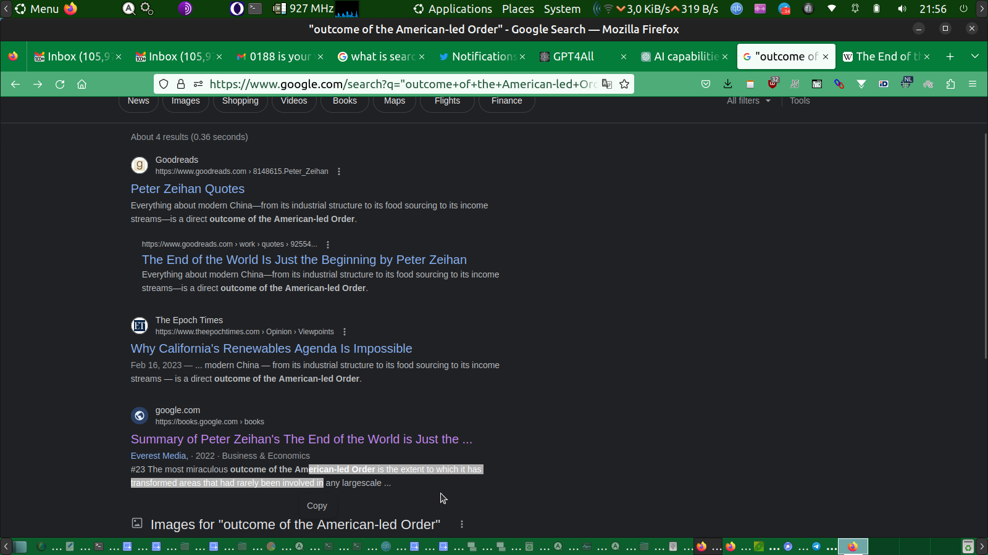Open the translate page icon in address bar
The width and height of the screenshot is (988, 555).
[x=607, y=84]
